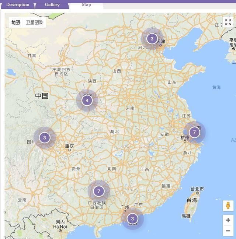The width and height of the screenshot is (236, 239).
Task: Zoom out with the minus button
Action: [x=228, y=231]
